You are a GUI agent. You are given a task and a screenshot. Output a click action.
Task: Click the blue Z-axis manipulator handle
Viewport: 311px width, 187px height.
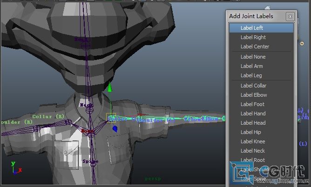[115, 129]
